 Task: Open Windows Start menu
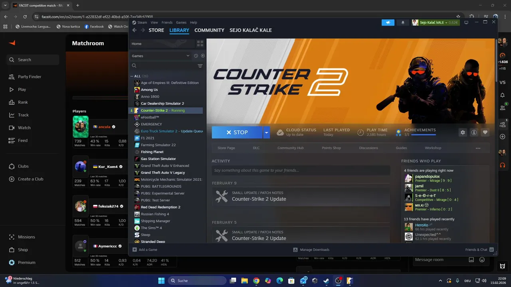(161, 281)
